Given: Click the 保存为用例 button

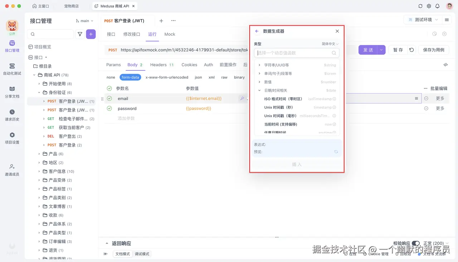Looking at the screenshot, I should pyautogui.click(x=433, y=50).
